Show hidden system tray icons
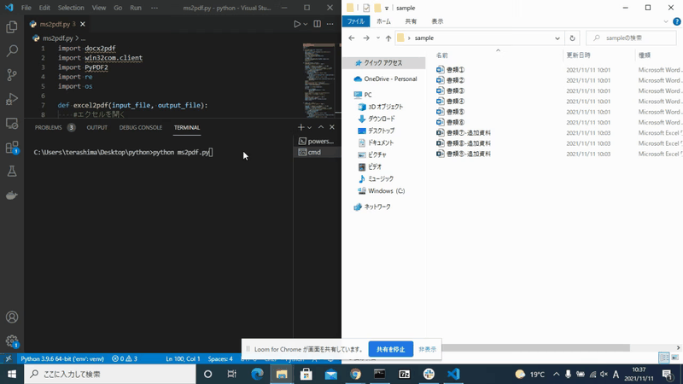The image size is (683, 384). click(x=557, y=374)
